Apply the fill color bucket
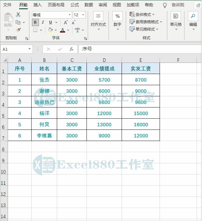Viewport: 202px width, 221px height. tap(50, 30)
